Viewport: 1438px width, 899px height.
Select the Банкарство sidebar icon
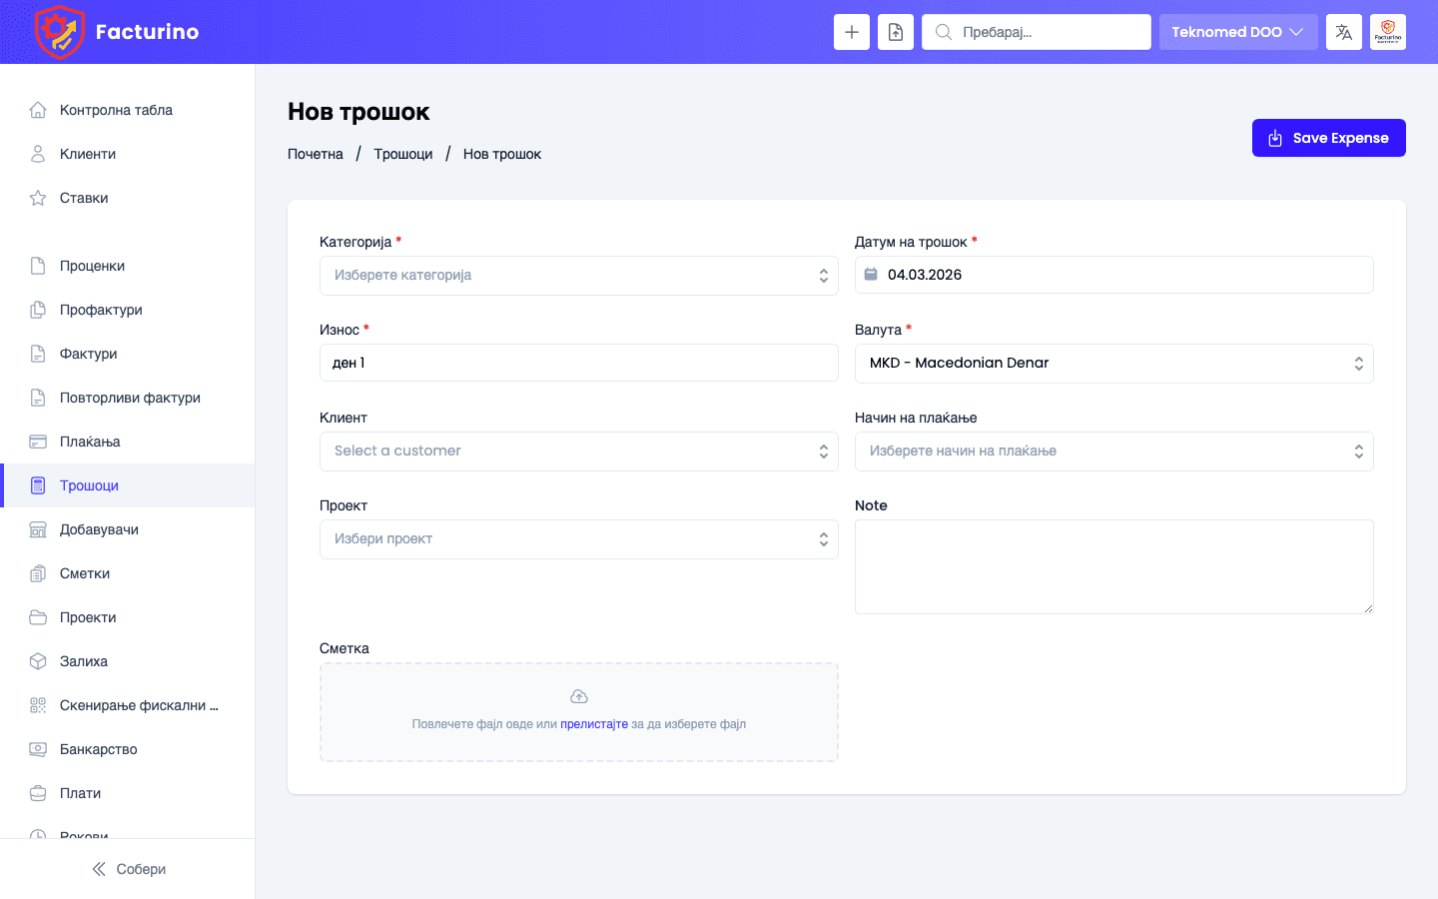(37, 748)
